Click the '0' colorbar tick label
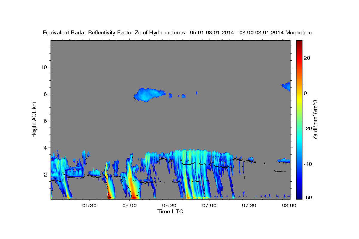Viewport: 359px width, 239px height. coord(305,93)
